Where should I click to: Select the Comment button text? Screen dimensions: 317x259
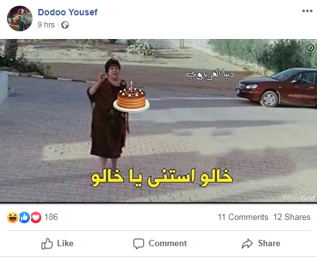[168, 243]
